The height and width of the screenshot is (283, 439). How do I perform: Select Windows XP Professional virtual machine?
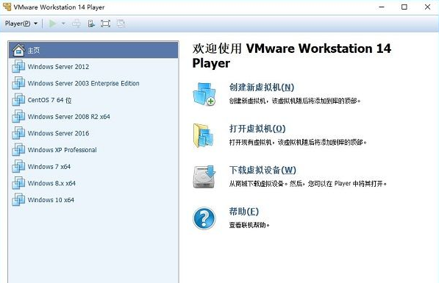[x=93, y=150]
